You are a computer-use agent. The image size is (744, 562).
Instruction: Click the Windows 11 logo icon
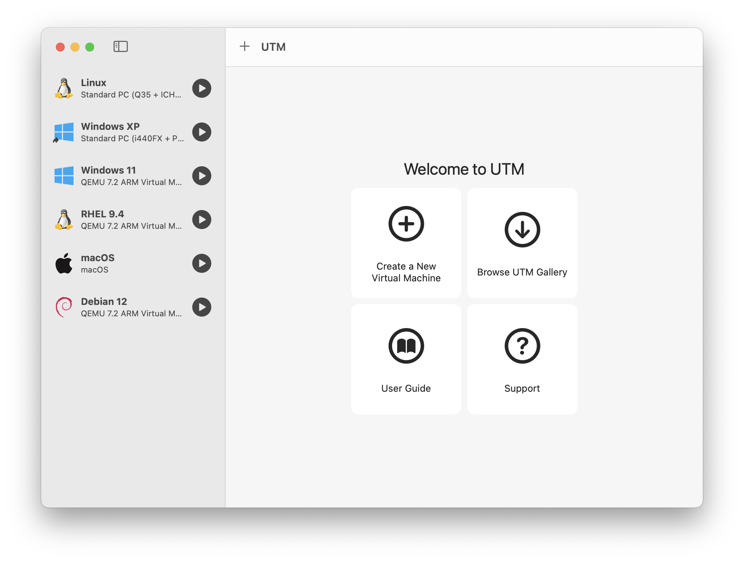(64, 176)
